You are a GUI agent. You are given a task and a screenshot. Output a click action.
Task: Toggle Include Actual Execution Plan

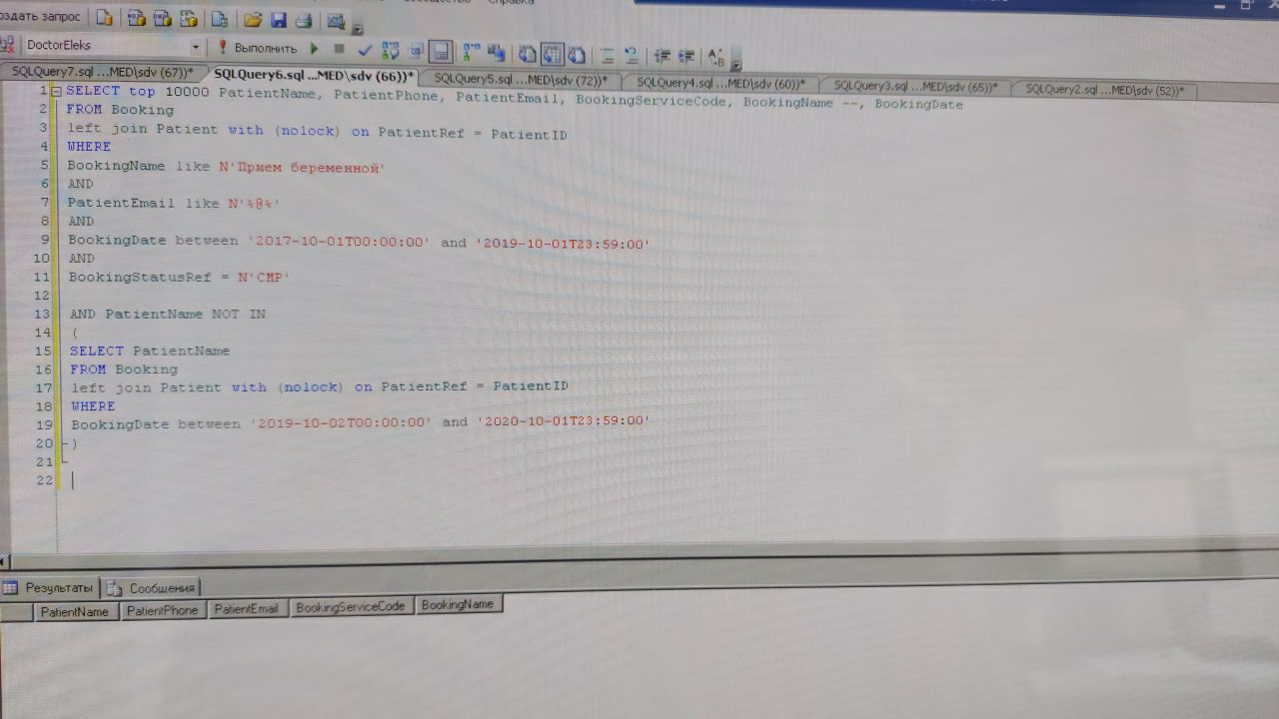(x=472, y=52)
